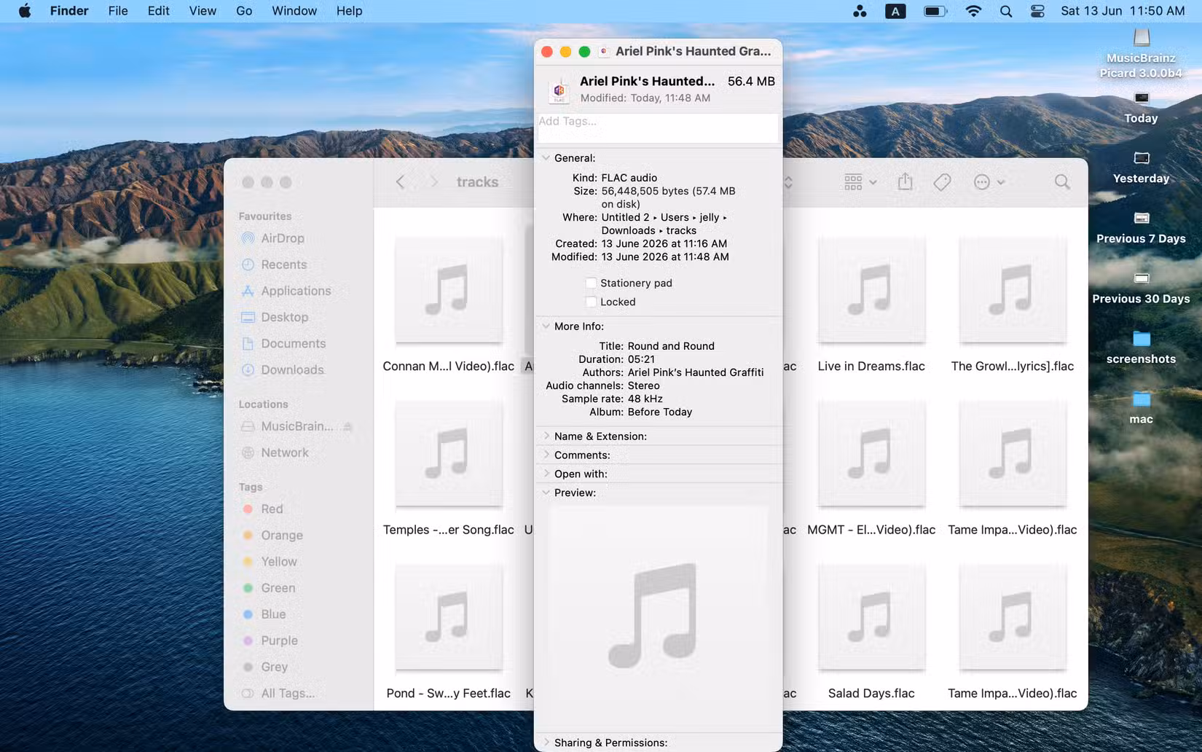Image resolution: width=1202 pixels, height=752 pixels.
Task: Click the FLAC file icon in the Info header
Action: click(x=559, y=90)
